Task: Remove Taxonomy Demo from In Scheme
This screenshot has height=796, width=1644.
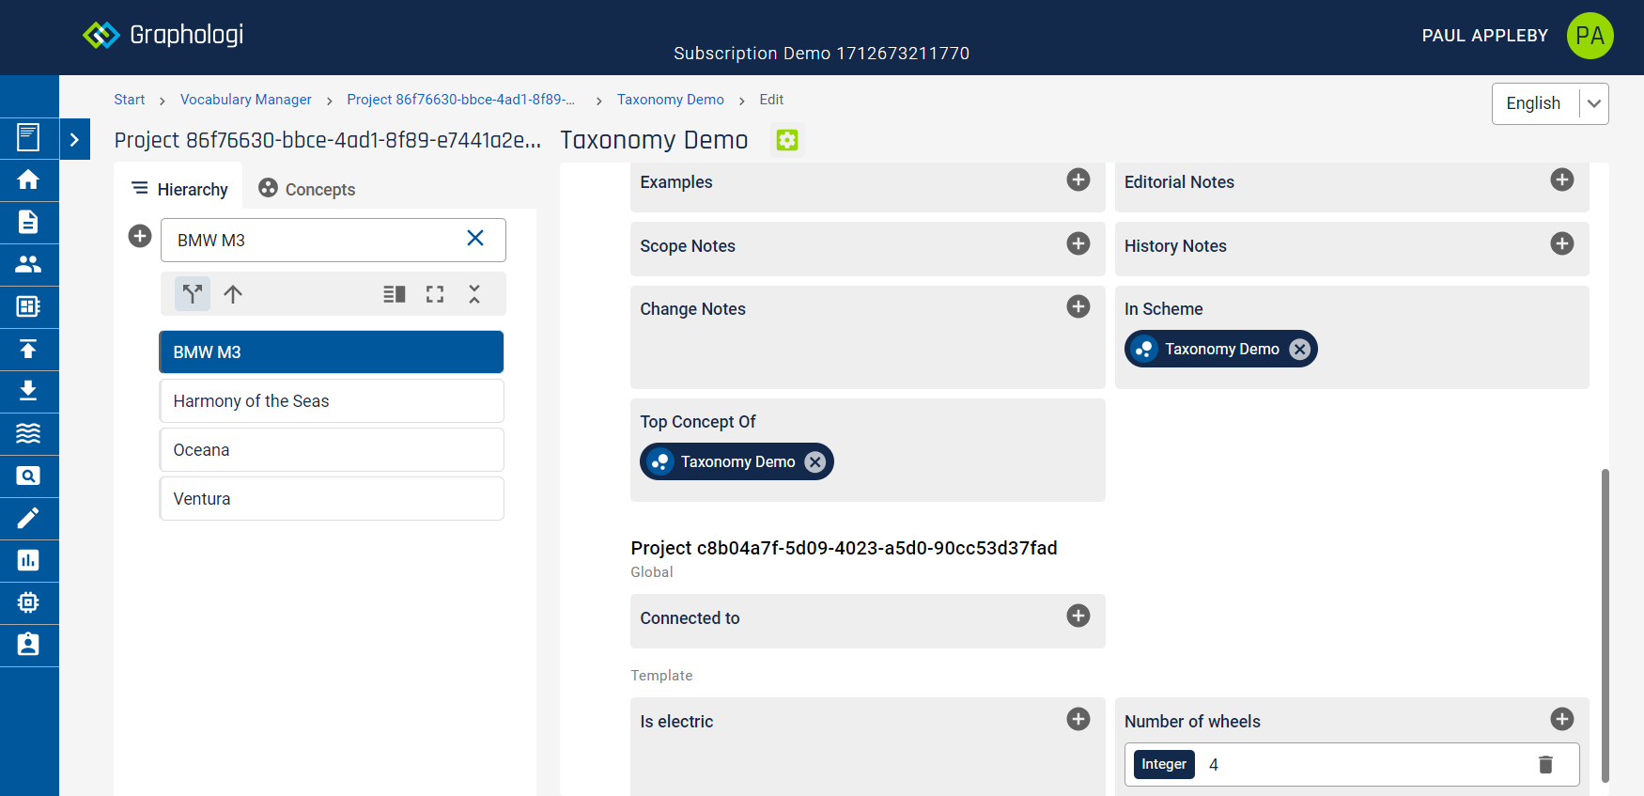Action: click(x=1299, y=350)
